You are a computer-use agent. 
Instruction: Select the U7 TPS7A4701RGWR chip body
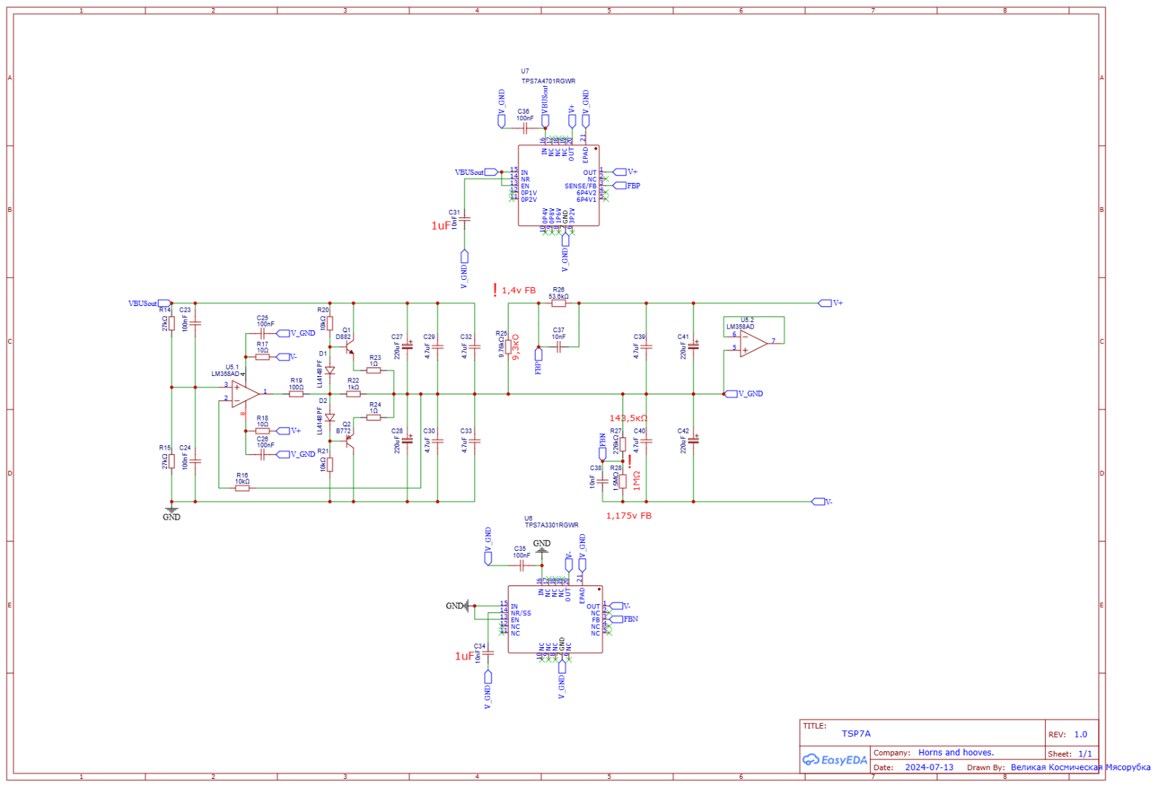[x=559, y=185]
